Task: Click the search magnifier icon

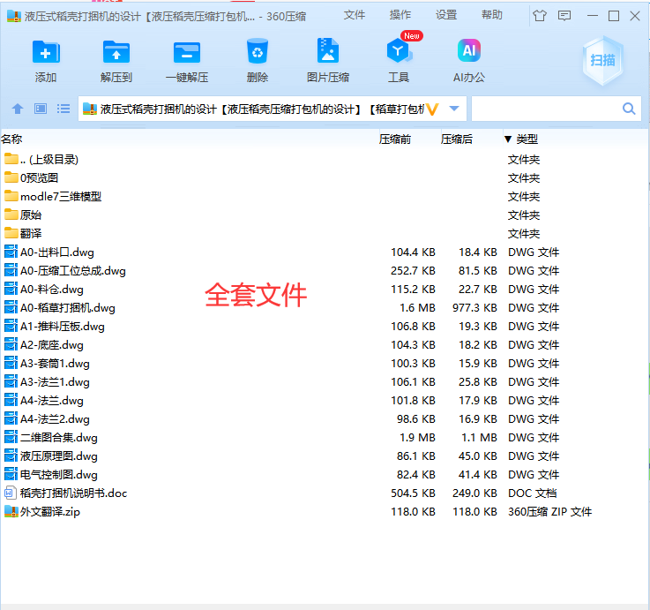Action: (x=629, y=109)
